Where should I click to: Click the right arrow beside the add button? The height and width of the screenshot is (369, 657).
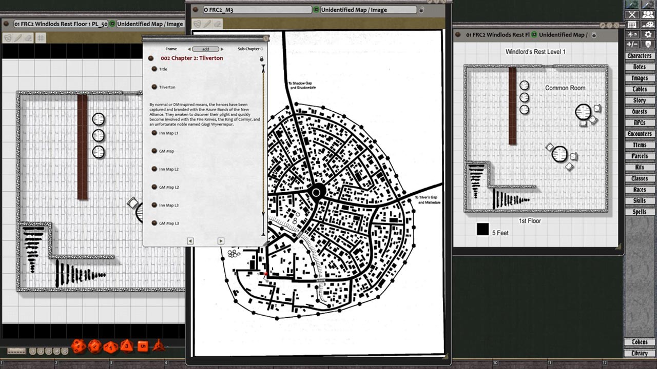coord(221,49)
